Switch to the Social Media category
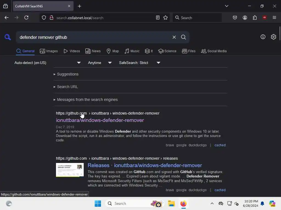The image size is (281, 210). 214,51
